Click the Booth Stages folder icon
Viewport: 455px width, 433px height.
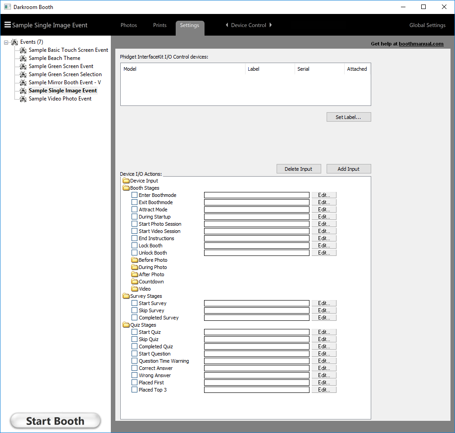[126, 188]
